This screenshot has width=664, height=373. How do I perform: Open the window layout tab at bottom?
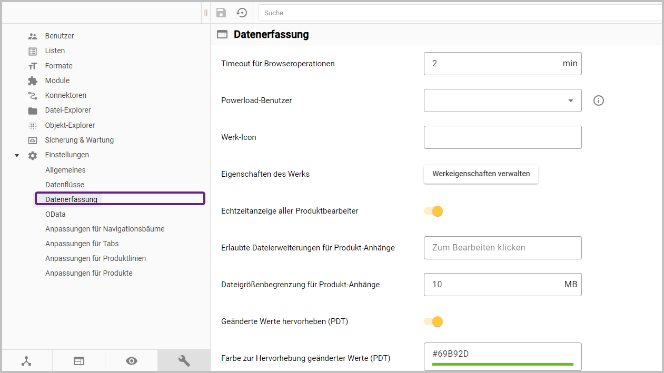coord(78,361)
